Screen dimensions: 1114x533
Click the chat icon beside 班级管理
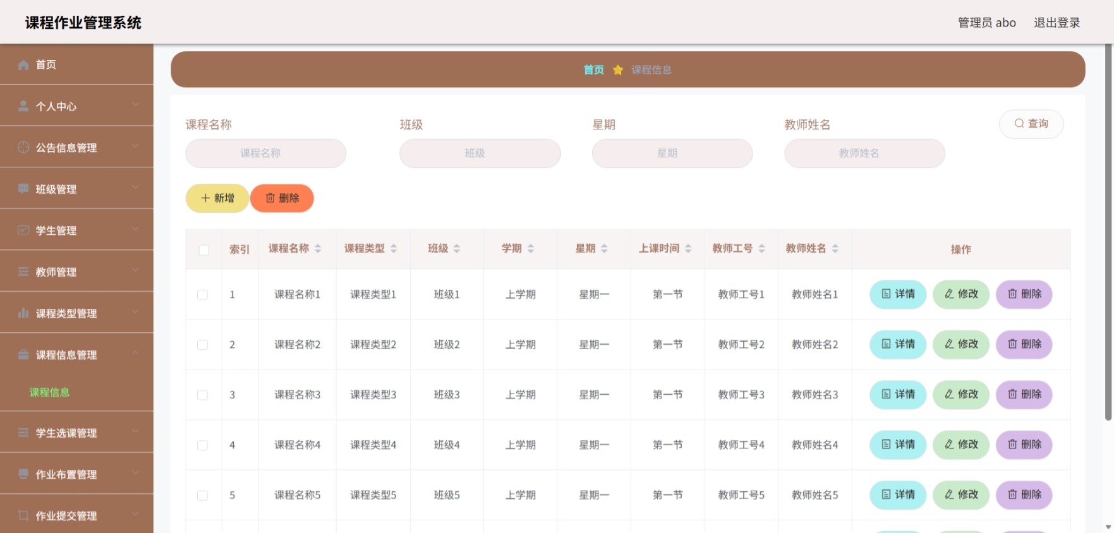point(23,189)
